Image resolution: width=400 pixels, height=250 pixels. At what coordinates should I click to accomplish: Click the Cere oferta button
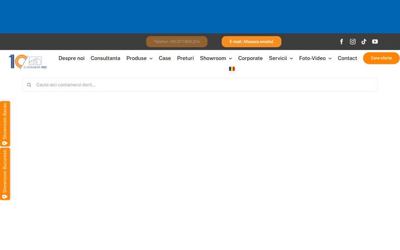381,58
